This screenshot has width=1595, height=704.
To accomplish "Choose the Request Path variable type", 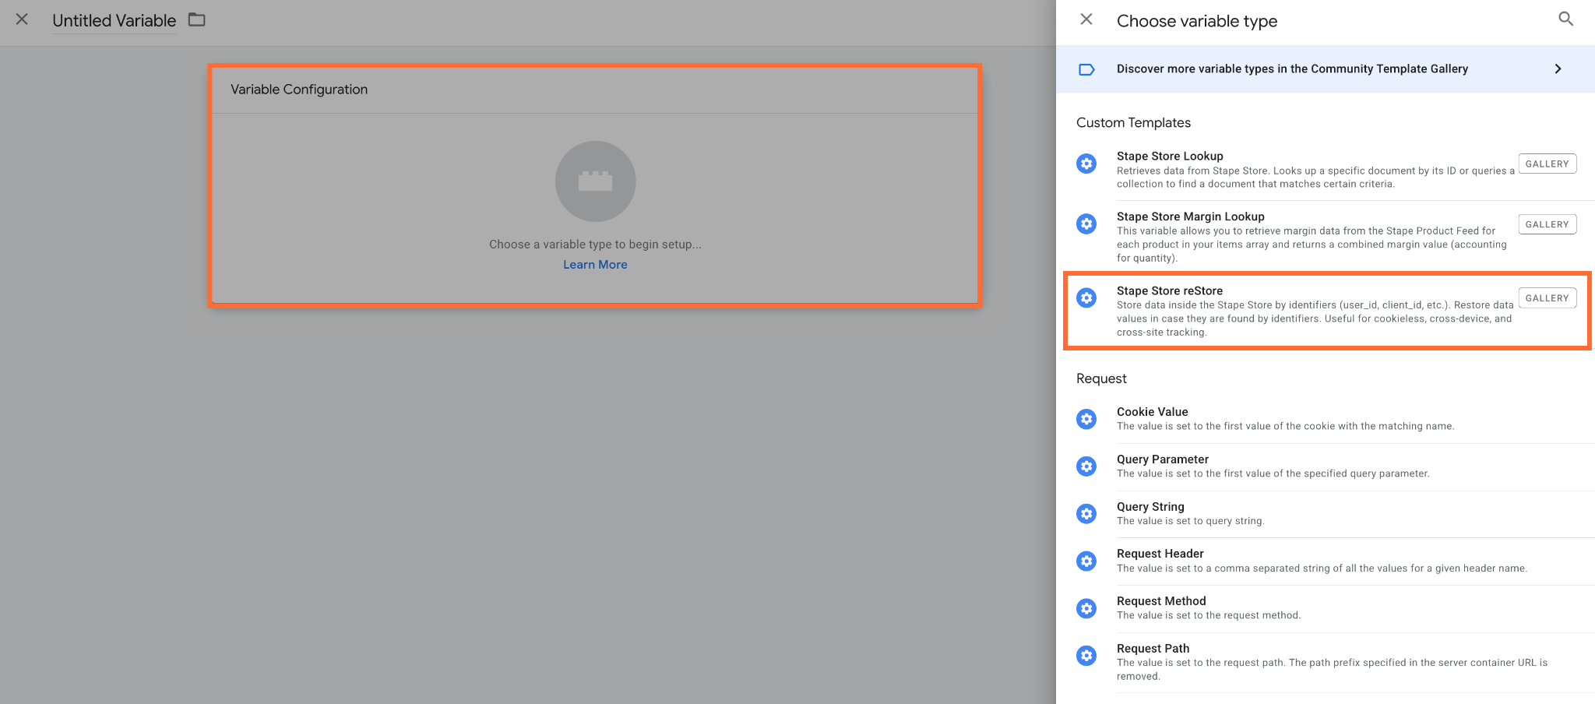I will pyautogui.click(x=1326, y=662).
